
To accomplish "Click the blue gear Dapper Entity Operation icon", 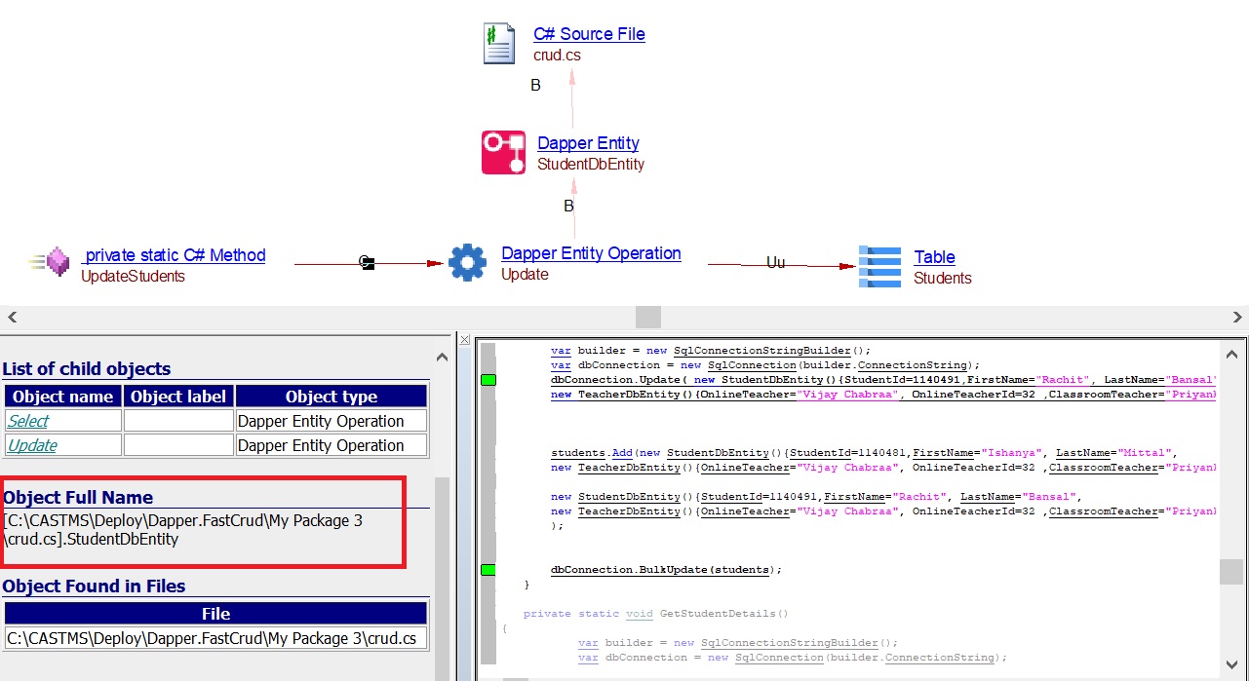I will [467, 263].
